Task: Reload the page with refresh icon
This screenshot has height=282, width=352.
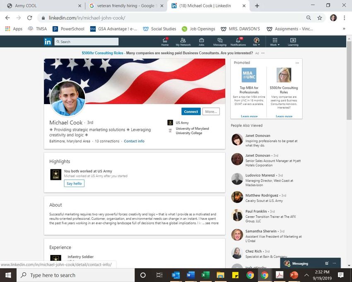Action: click(29, 18)
